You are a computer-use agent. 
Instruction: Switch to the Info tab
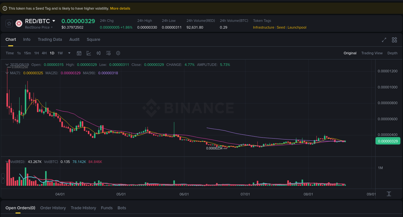click(x=27, y=40)
